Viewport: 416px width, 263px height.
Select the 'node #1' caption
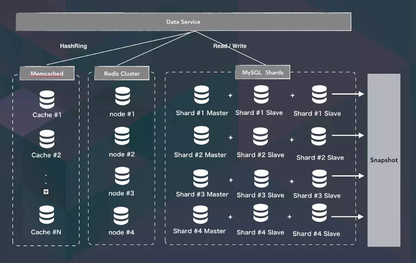(122, 114)
